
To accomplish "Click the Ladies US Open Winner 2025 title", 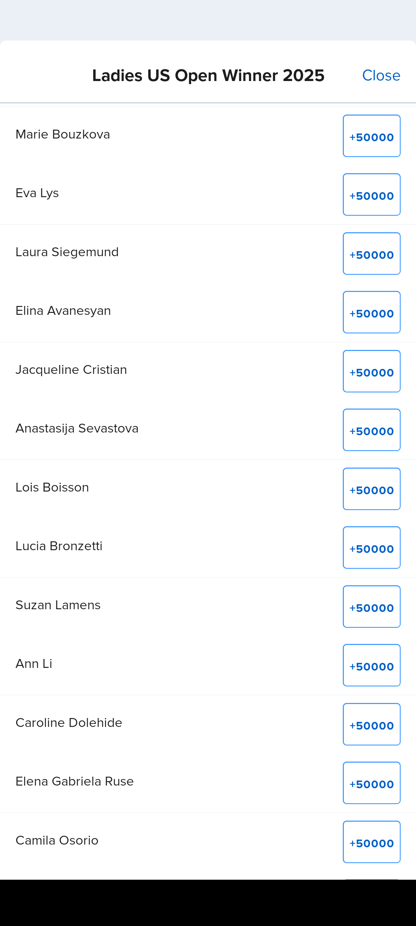I will click(x=208, y=76).
